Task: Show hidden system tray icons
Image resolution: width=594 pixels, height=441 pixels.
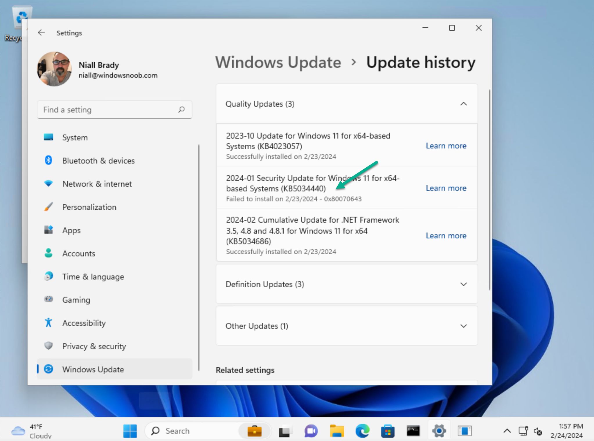Action: pyautogui.click(x=507, y=431)
